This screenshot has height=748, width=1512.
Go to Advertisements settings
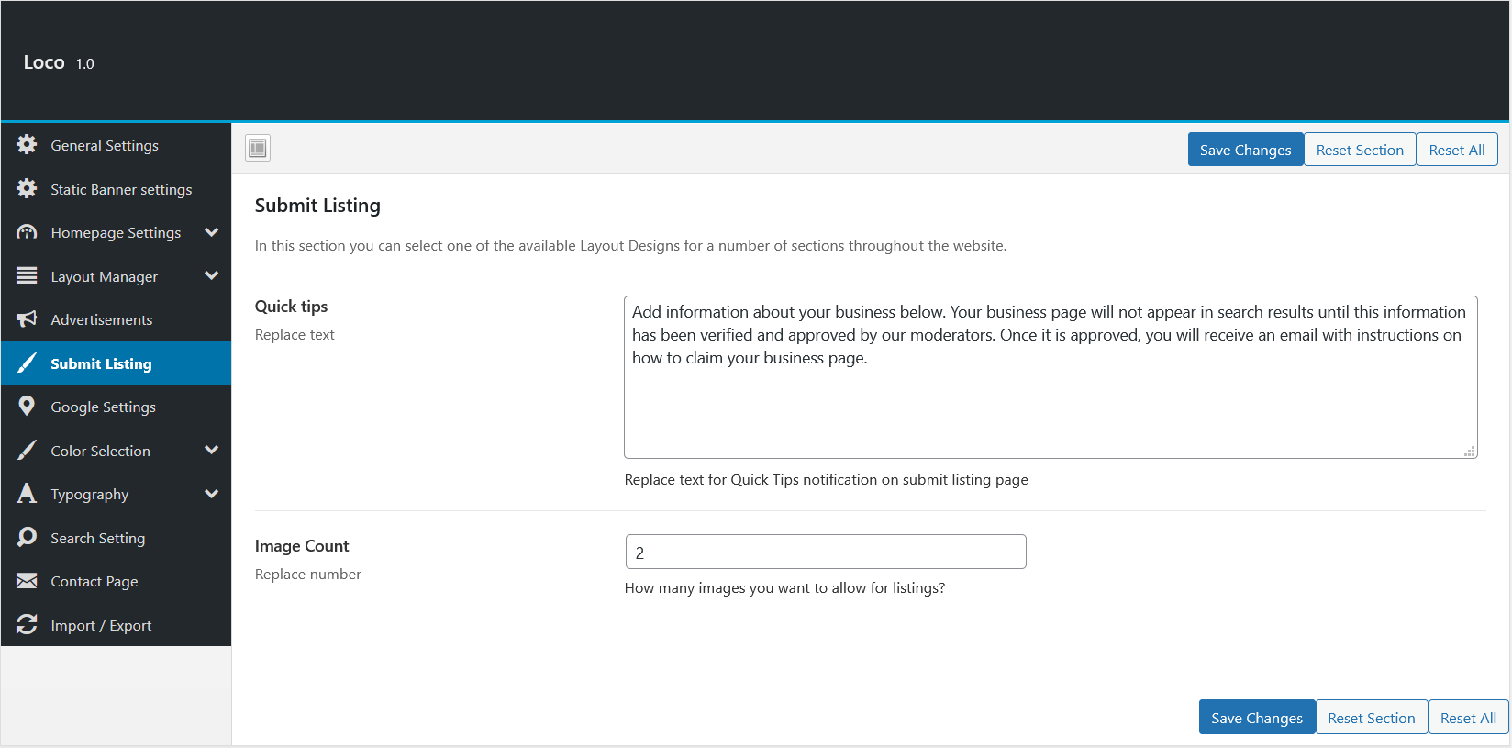coord(116,319)
